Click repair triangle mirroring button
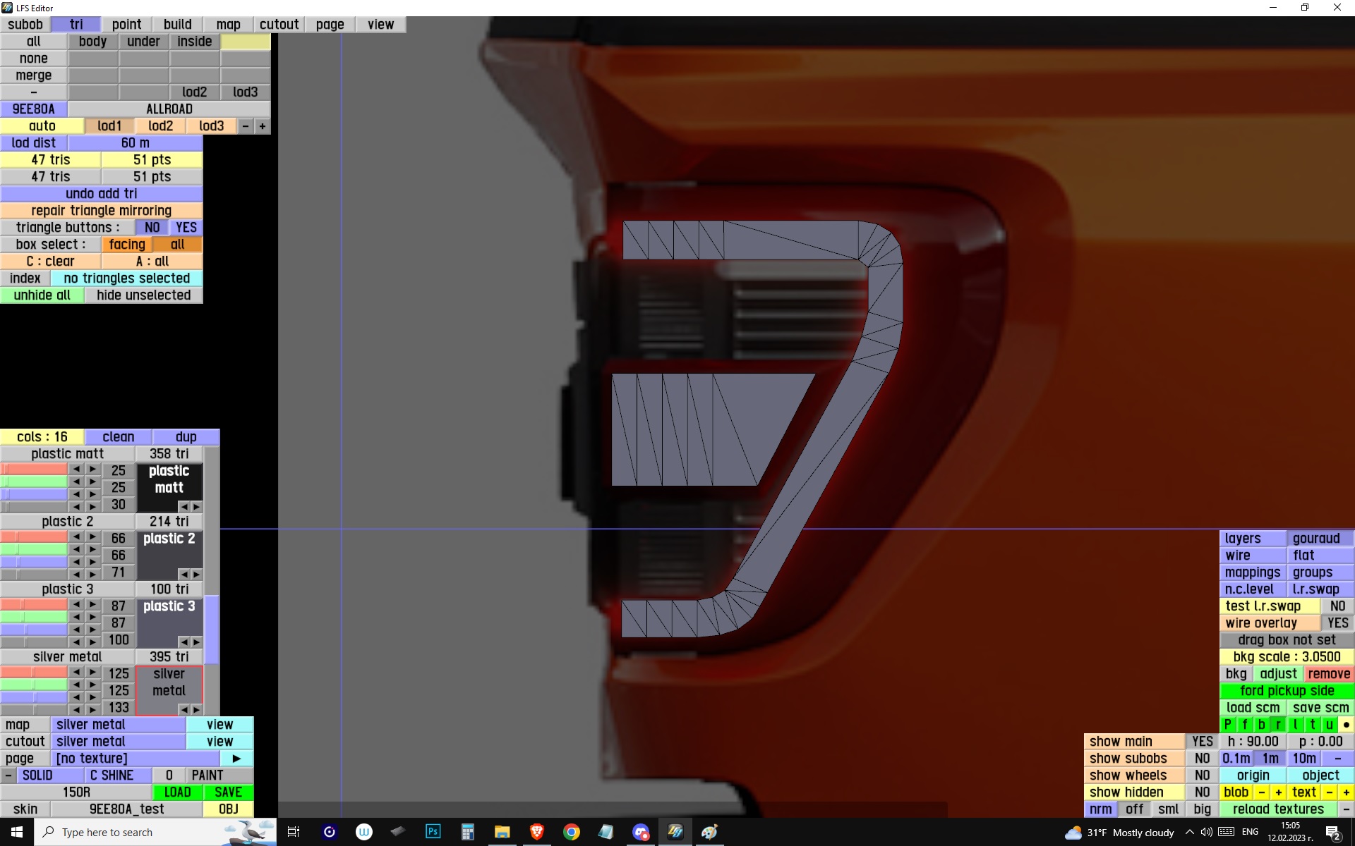The width and height of the screenshot is (1355, 846). click(101, 211)
